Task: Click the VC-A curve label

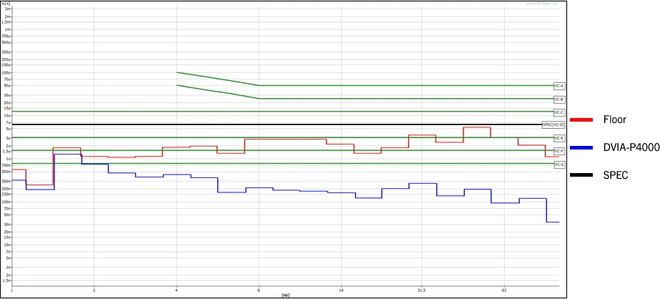Action: coord(558,86)
